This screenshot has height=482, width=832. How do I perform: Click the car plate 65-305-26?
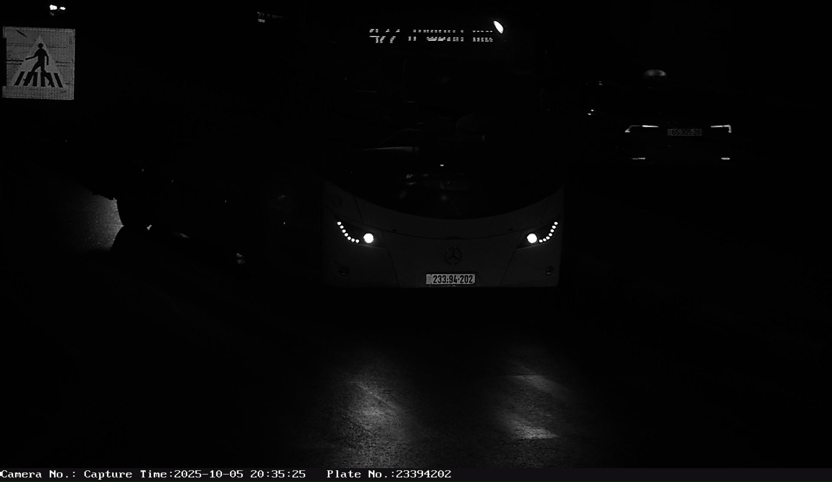click(x=684, y=132)
